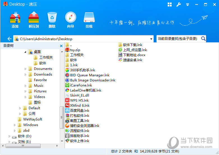Select the tsy.zip archive icon
This screenshot has width=219, height=155.
tap(67, 50)
